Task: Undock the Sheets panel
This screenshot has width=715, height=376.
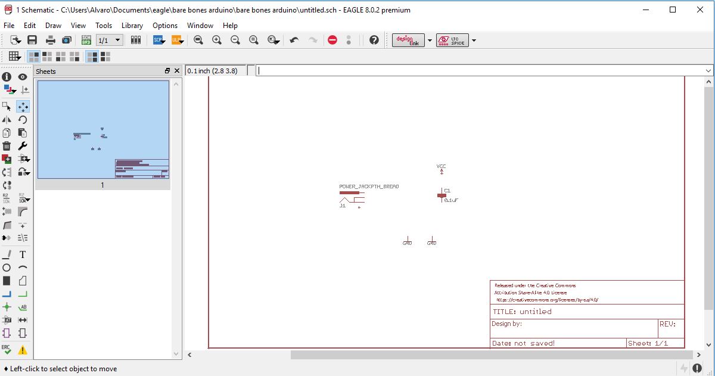Action: (x=167, y=71)
